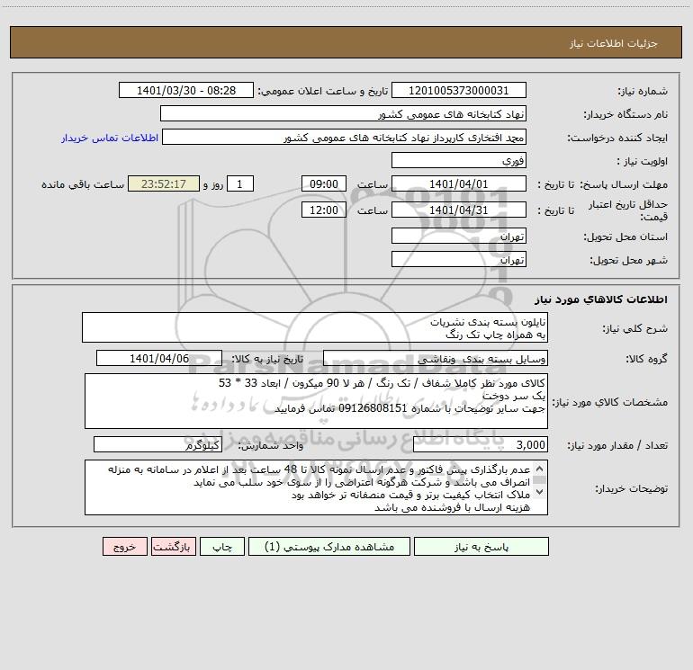Click label حداقل تاریخ اعتبار قیمت
693x670 pixels.
click(x=628, y=210)
